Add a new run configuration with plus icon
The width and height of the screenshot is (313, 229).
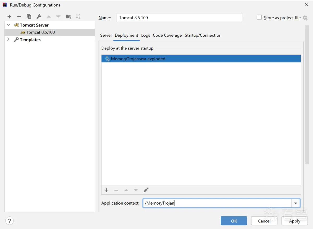[9, 16]
